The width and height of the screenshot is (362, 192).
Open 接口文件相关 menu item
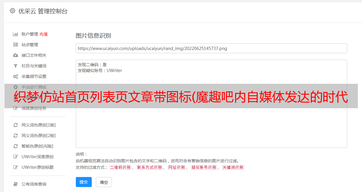[x=34, y=55]
